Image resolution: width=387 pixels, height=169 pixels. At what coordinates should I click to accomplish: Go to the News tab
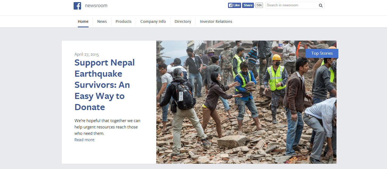point(102,21)
